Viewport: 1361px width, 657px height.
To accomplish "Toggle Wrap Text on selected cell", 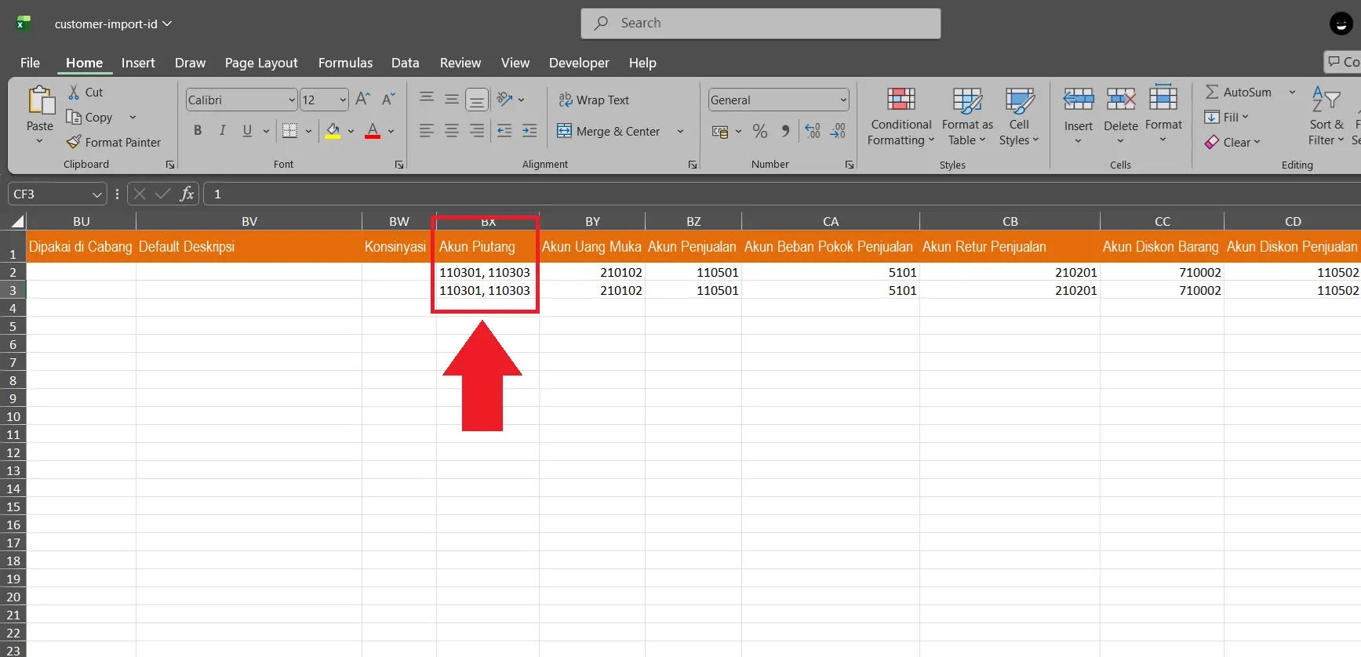I will (x=594, y=100).
